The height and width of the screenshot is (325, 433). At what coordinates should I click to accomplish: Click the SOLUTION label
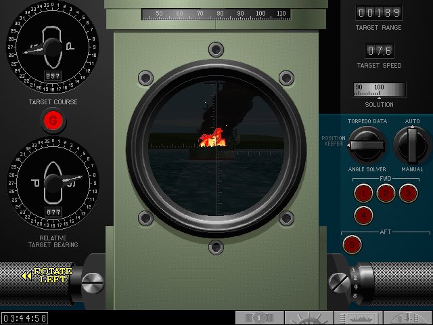tap(379, 105)
